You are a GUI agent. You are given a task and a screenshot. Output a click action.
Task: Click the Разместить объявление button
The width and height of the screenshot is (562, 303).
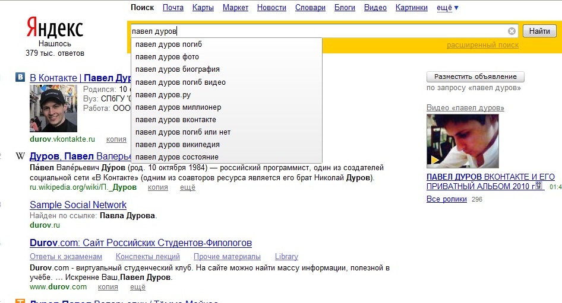tap(475, 76)
